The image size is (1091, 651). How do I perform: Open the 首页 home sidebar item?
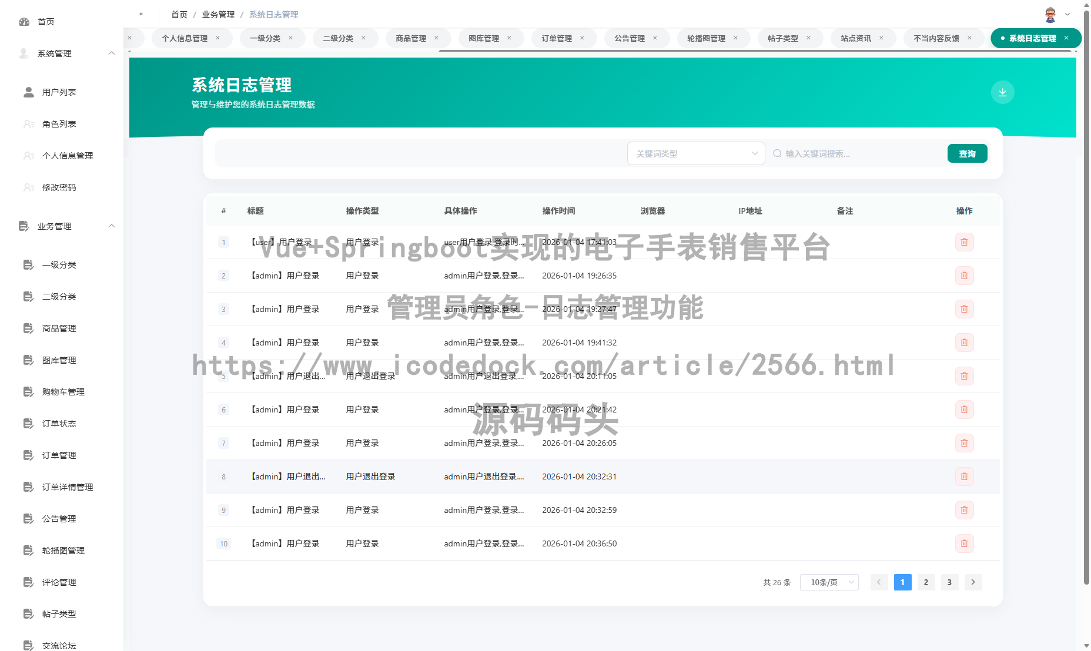tap(46, 22)
